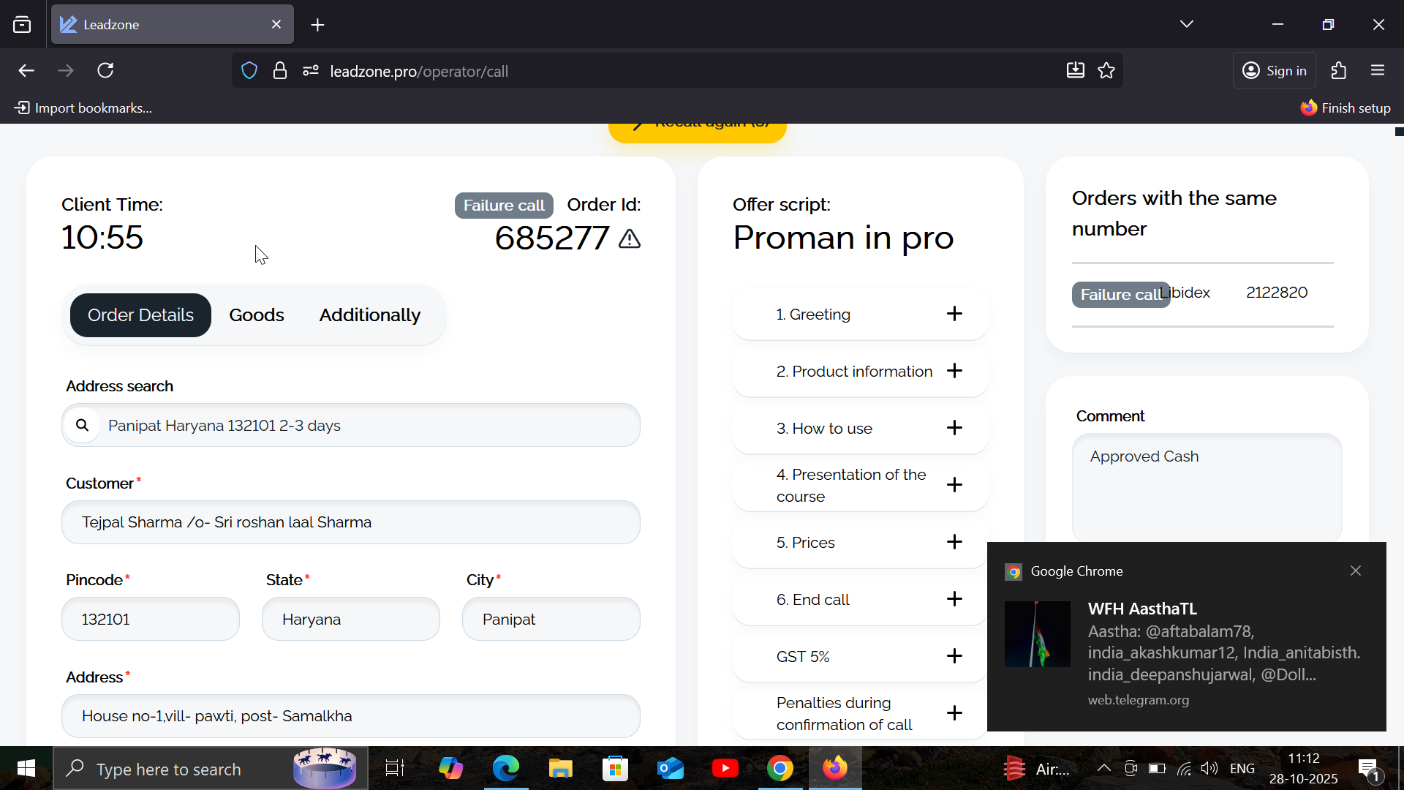Click the tracking protection shield icon
This screenshot has height=790, width=1404.
tap(249, 71)
